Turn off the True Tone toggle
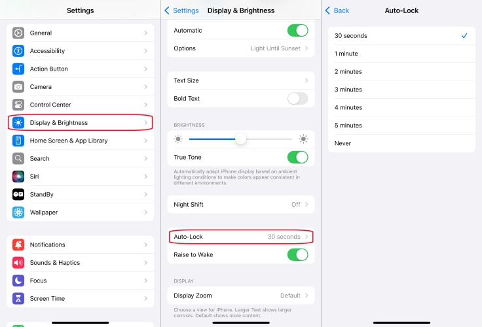The height and width of the screenshot is (327, 482). [x=297, y=157]
